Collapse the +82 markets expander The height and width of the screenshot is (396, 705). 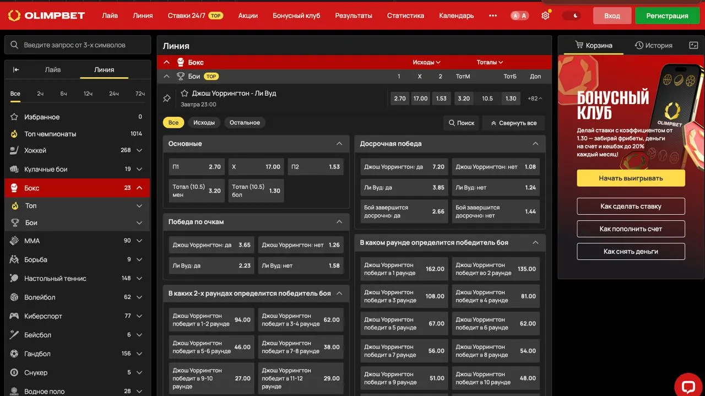(x=535, y=99)
